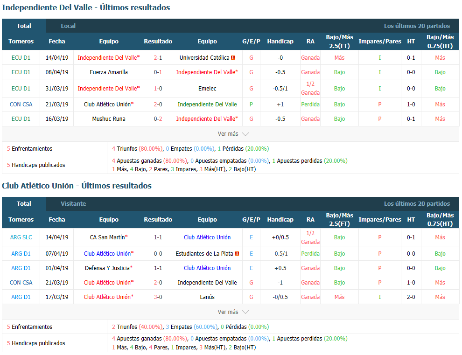Click '3 Empates (60.00%)' summary text
462x355 pixels.
(x=191, y=327)
